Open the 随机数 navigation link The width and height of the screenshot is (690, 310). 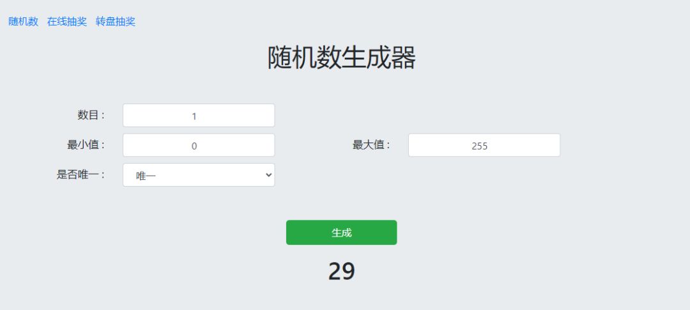(x=23, y=22)
